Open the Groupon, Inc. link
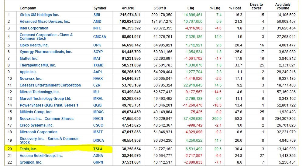The width and height of the screenshot is (306, 166). pyautogui.click(x=31, y=162)
